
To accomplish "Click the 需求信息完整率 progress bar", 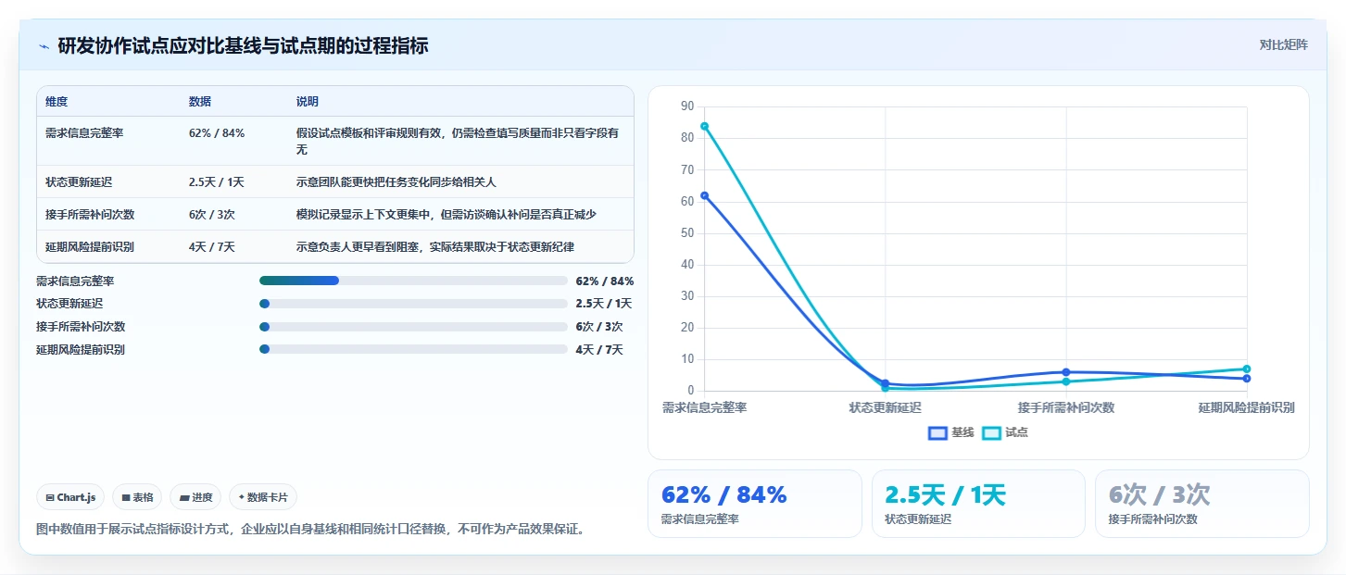I will point(413,281).
